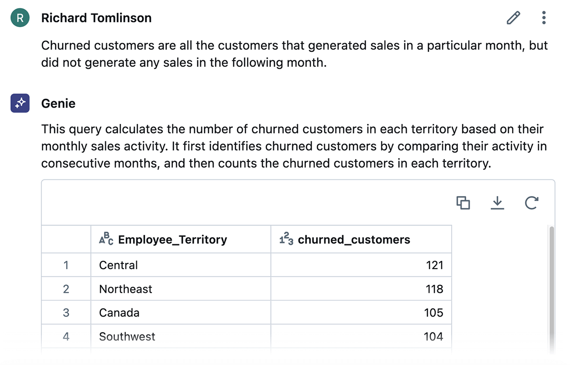Click the Northeast territory cell
570x365 pixels.
pyautogui.click(x=126, y=289)
